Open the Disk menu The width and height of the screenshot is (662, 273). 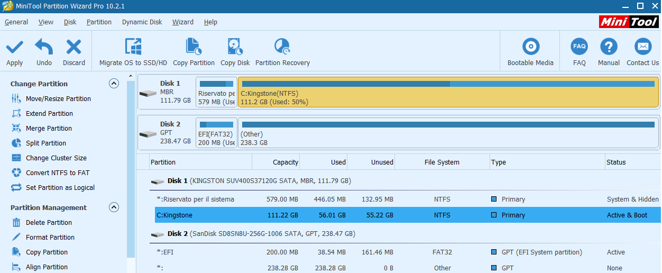pos(70,22)
